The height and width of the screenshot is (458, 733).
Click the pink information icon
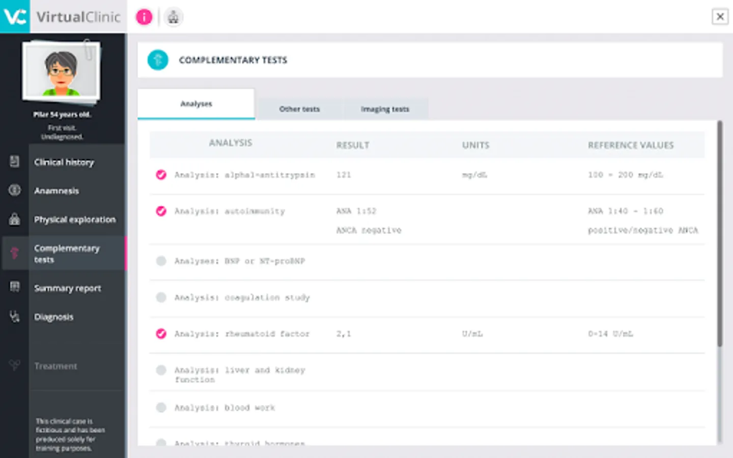(x=144, y=17)
